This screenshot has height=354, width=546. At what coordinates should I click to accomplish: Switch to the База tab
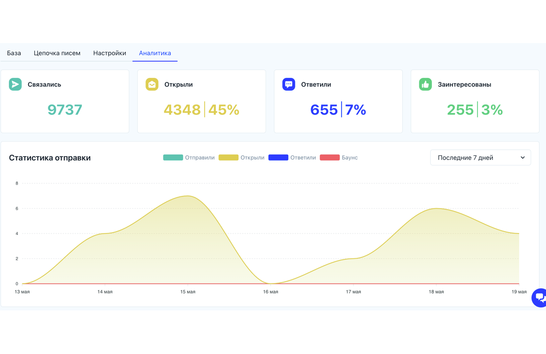(14, 53)
